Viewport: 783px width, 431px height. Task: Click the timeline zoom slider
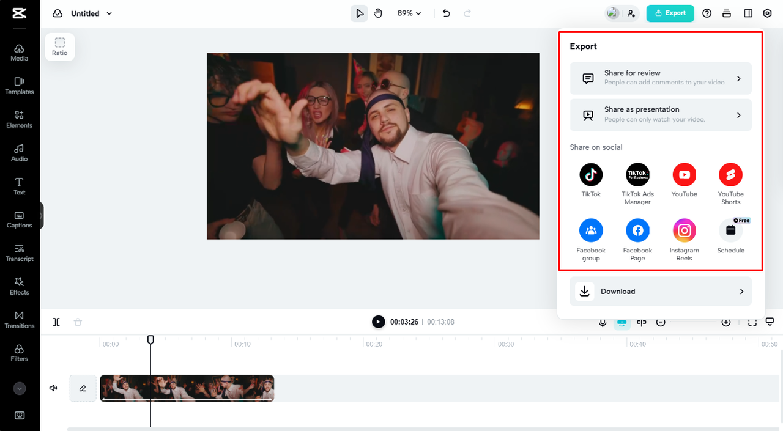693,322
